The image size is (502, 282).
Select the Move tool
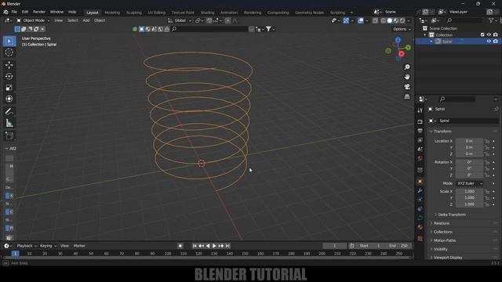point(9,65)
